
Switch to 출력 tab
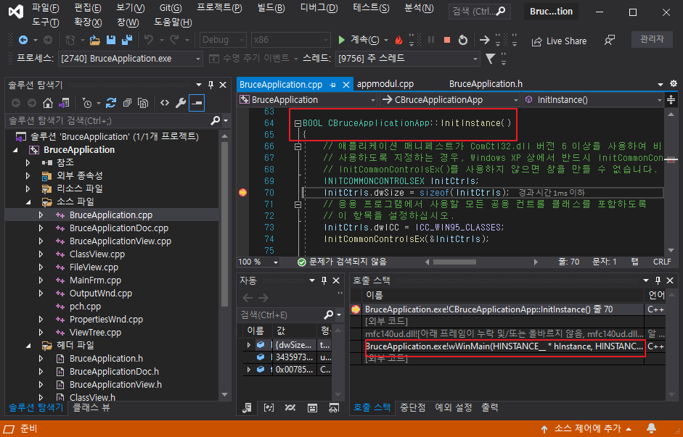(x=490, y=407)
